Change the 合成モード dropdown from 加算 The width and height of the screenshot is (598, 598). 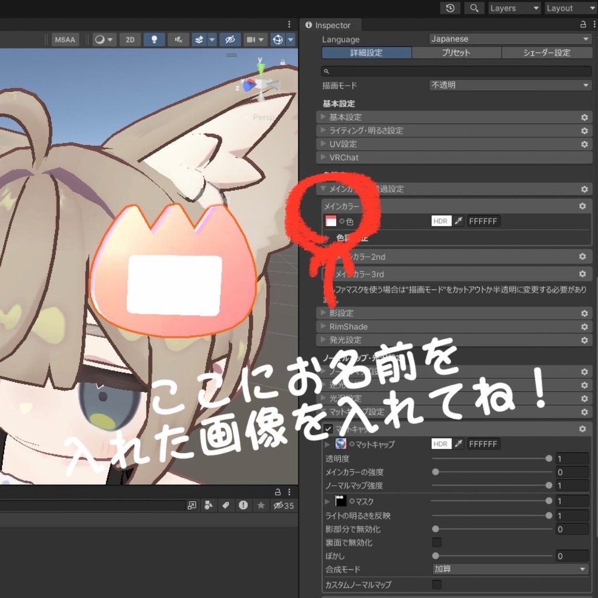tap(508, 569)
